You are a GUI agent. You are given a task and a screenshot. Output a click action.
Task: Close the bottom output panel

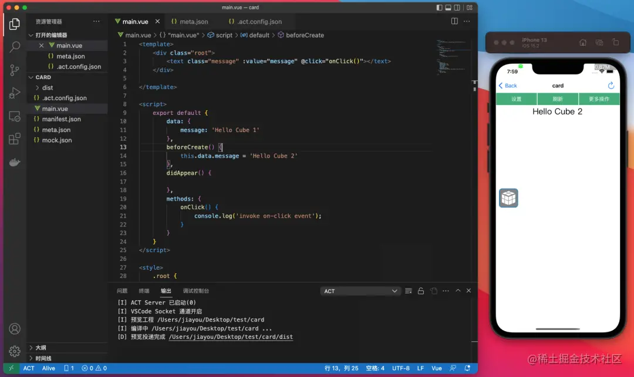point(468,291)
